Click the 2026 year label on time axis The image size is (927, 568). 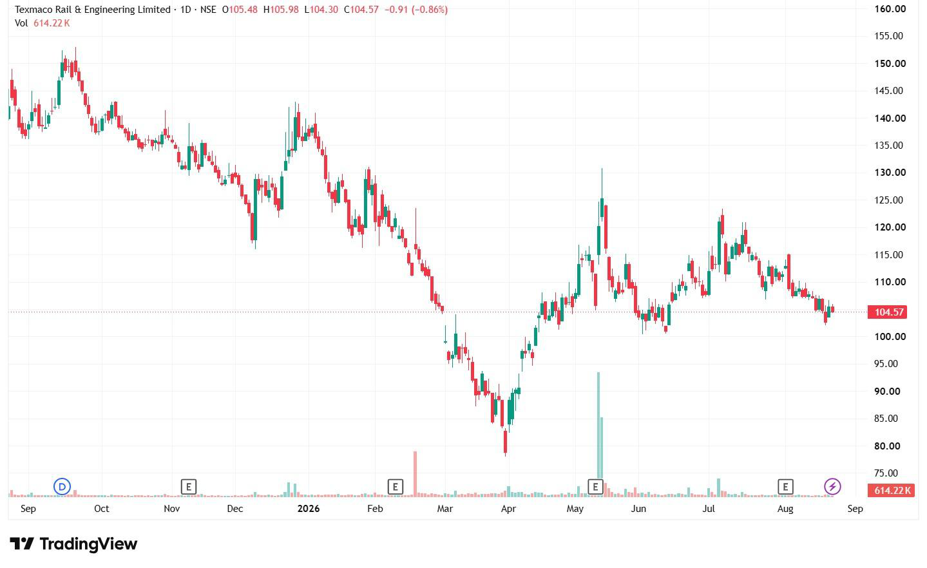point(309,509)
